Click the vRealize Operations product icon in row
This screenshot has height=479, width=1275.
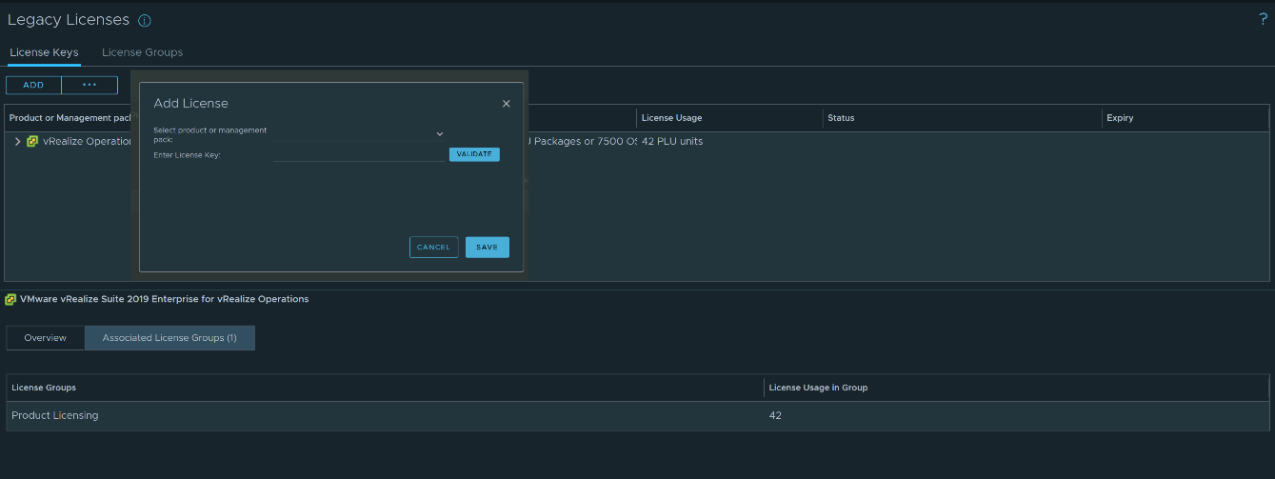coord(32,141)
